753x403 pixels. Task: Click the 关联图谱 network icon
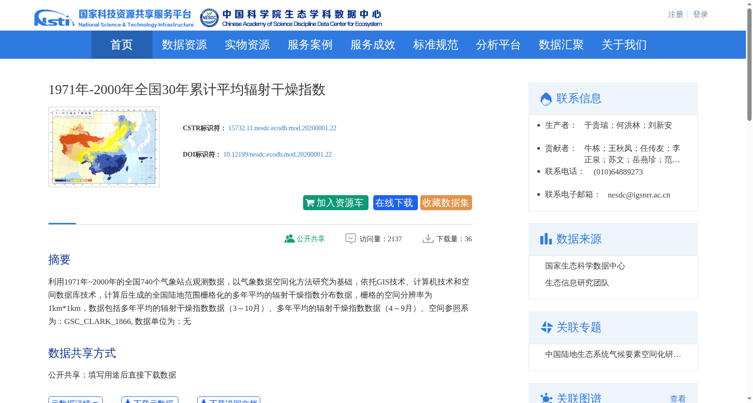coord(546,398)
